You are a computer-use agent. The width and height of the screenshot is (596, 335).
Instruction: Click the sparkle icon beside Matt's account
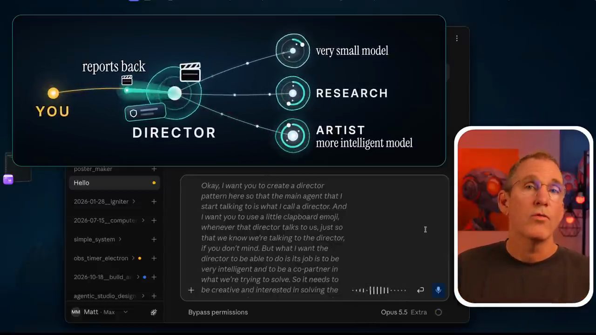pos(154,312)
